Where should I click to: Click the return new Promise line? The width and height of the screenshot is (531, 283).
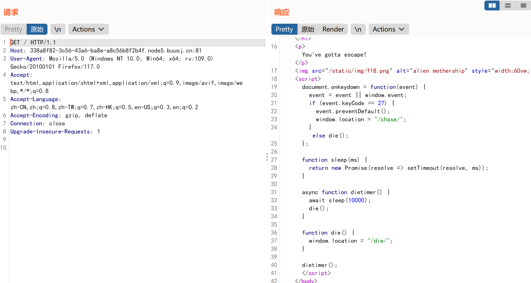[x=398, y=168]
